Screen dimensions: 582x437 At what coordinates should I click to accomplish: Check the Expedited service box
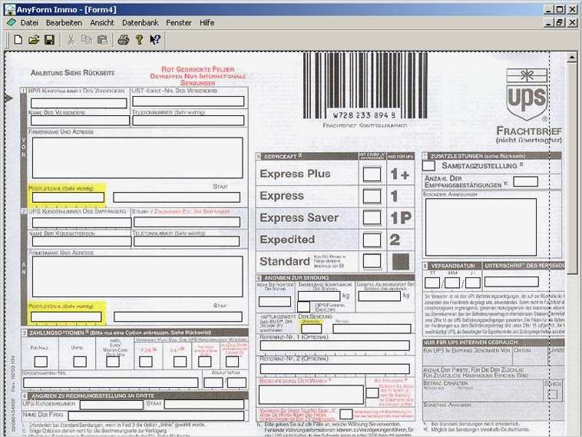[x=372, y=240]
